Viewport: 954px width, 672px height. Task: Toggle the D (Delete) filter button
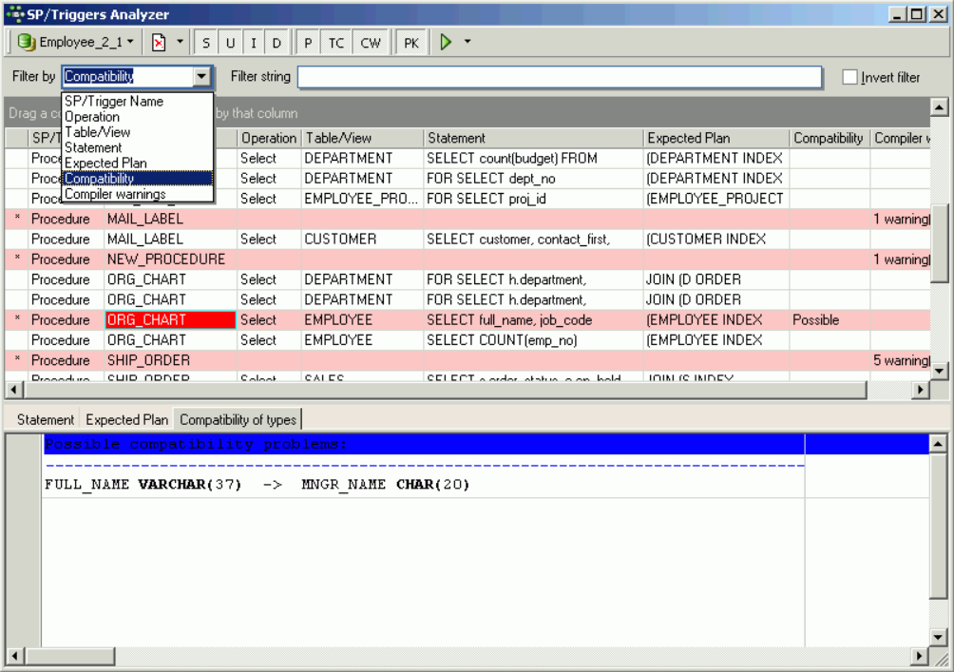coord(277,43)
